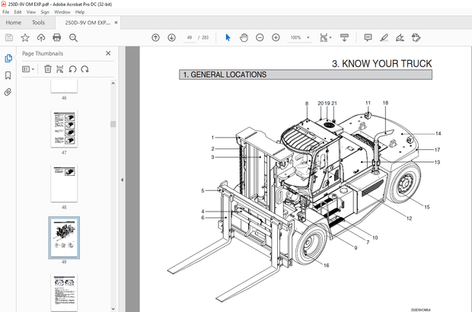This screenshot has width=472, height=312.
Task: Rotate the page clockwise
Action: pos(85,69)
